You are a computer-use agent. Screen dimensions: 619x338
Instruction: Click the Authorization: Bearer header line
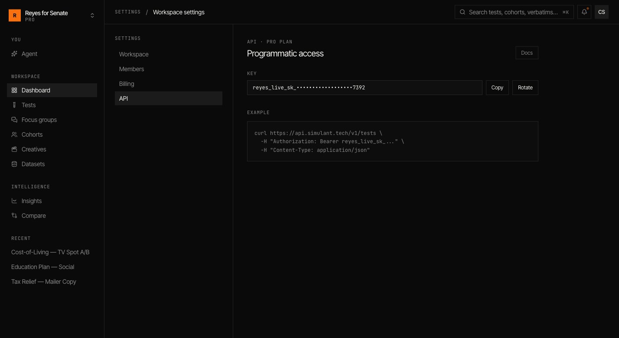point(332,141)
